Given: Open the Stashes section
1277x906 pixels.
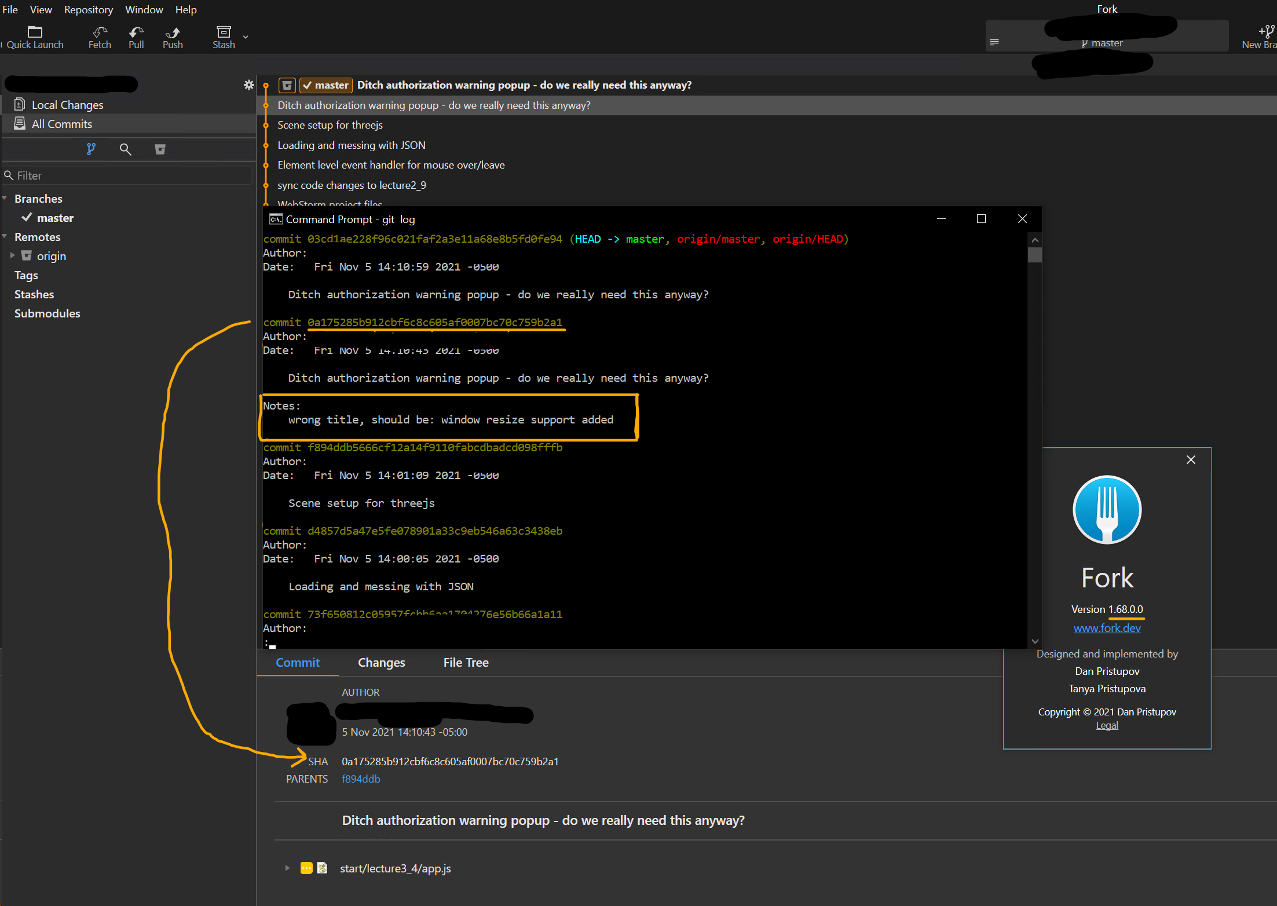Looking at the screenshot, I should click(34, 294).
